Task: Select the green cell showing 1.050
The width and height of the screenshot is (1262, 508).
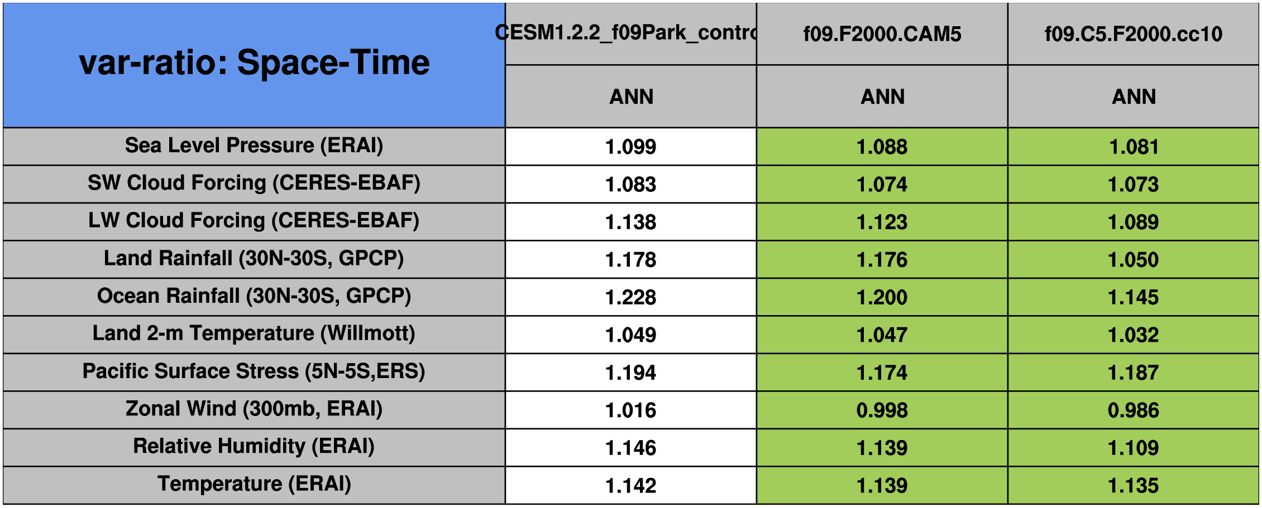Action: pos(1134,259)
